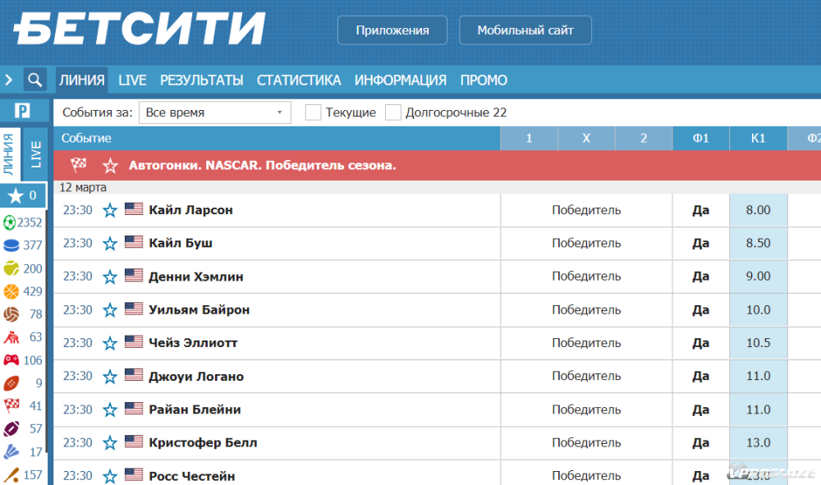
Task: Click the Ф1 column header
Action: tap(700, 139)
